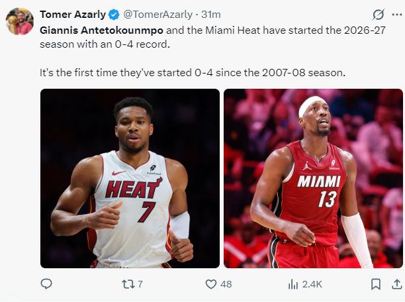The image size is (405, 302).
Task: Click the @TomerAzarly handle
Action: [157, 15]
